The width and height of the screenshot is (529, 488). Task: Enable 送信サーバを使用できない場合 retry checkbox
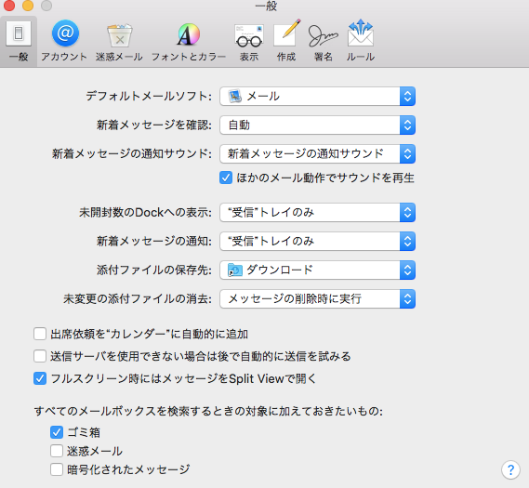(40, 356)
